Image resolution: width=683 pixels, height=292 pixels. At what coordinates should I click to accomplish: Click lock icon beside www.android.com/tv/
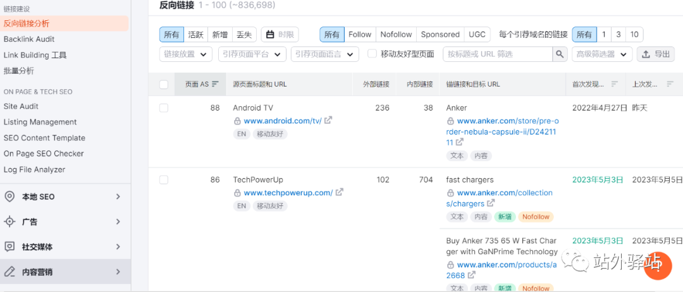(237, 121)
